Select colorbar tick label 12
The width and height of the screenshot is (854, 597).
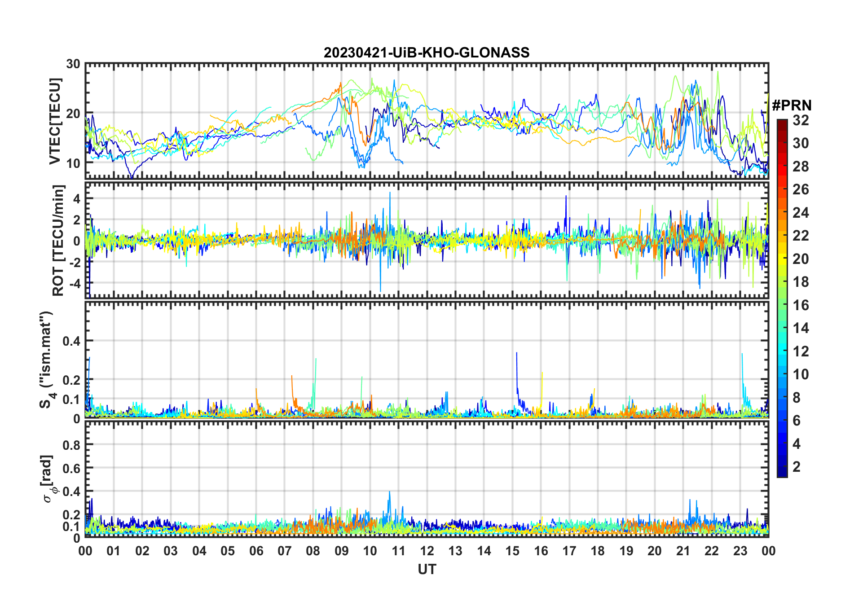[x=801, y=351]
